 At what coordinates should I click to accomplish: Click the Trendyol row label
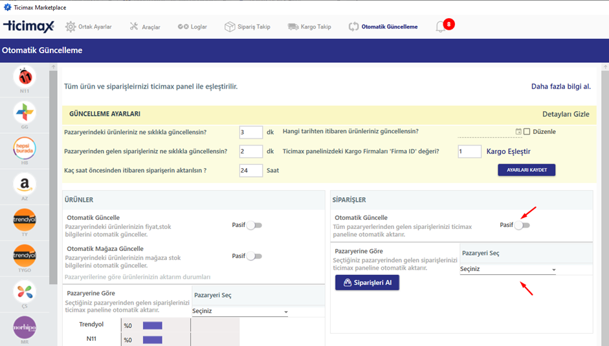[x=91, y=324]
